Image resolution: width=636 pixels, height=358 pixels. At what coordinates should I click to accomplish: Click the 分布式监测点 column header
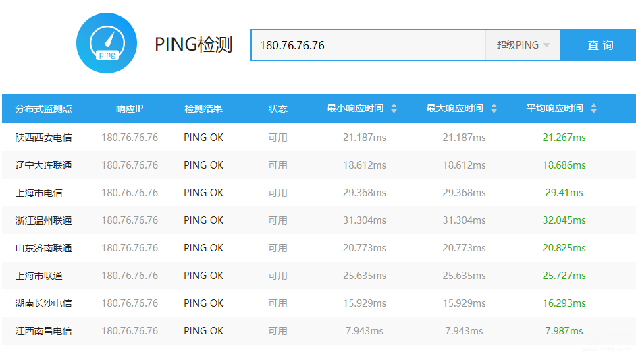click(44, 109)
